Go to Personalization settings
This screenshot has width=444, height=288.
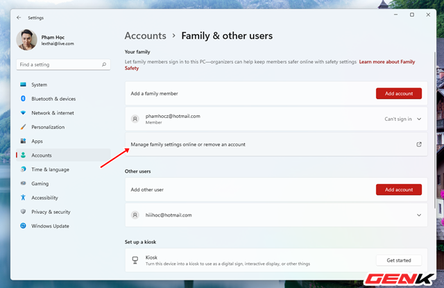click(x=63, y=127)
